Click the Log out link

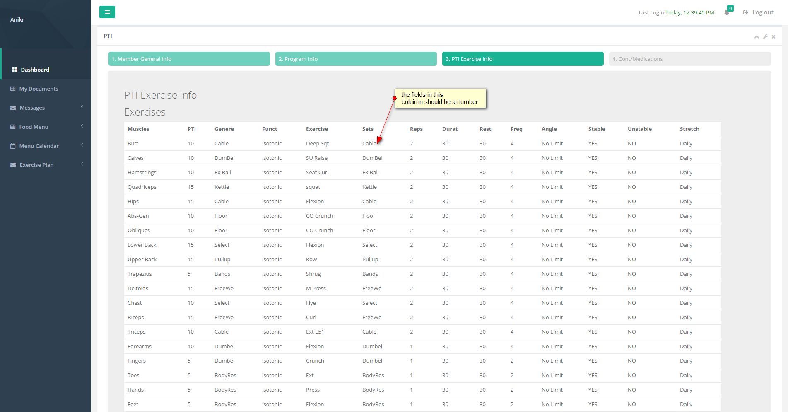point(762,12)
